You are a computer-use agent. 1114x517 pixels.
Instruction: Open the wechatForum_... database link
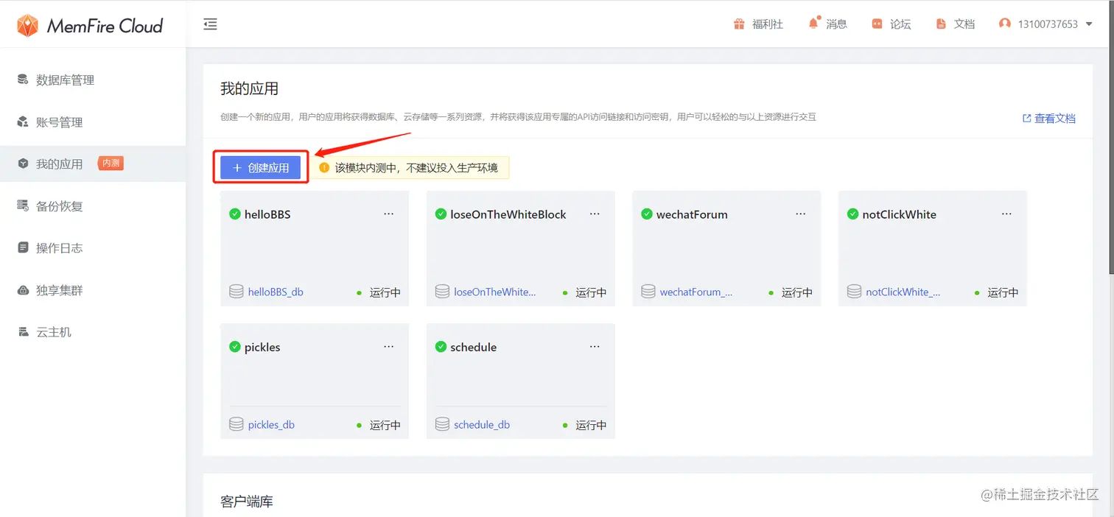(x=696, y=292)
